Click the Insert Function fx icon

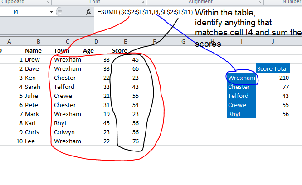(88, 13)
